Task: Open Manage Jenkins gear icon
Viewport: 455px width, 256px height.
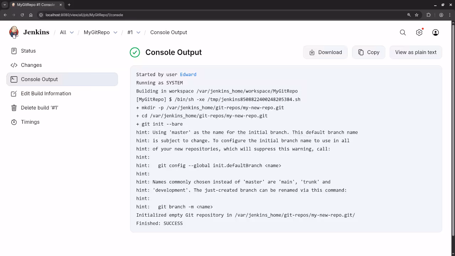Action: click(419, 32)
